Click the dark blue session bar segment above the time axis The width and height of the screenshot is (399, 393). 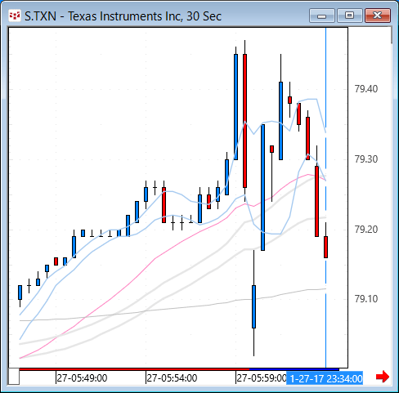pos(294,369)
